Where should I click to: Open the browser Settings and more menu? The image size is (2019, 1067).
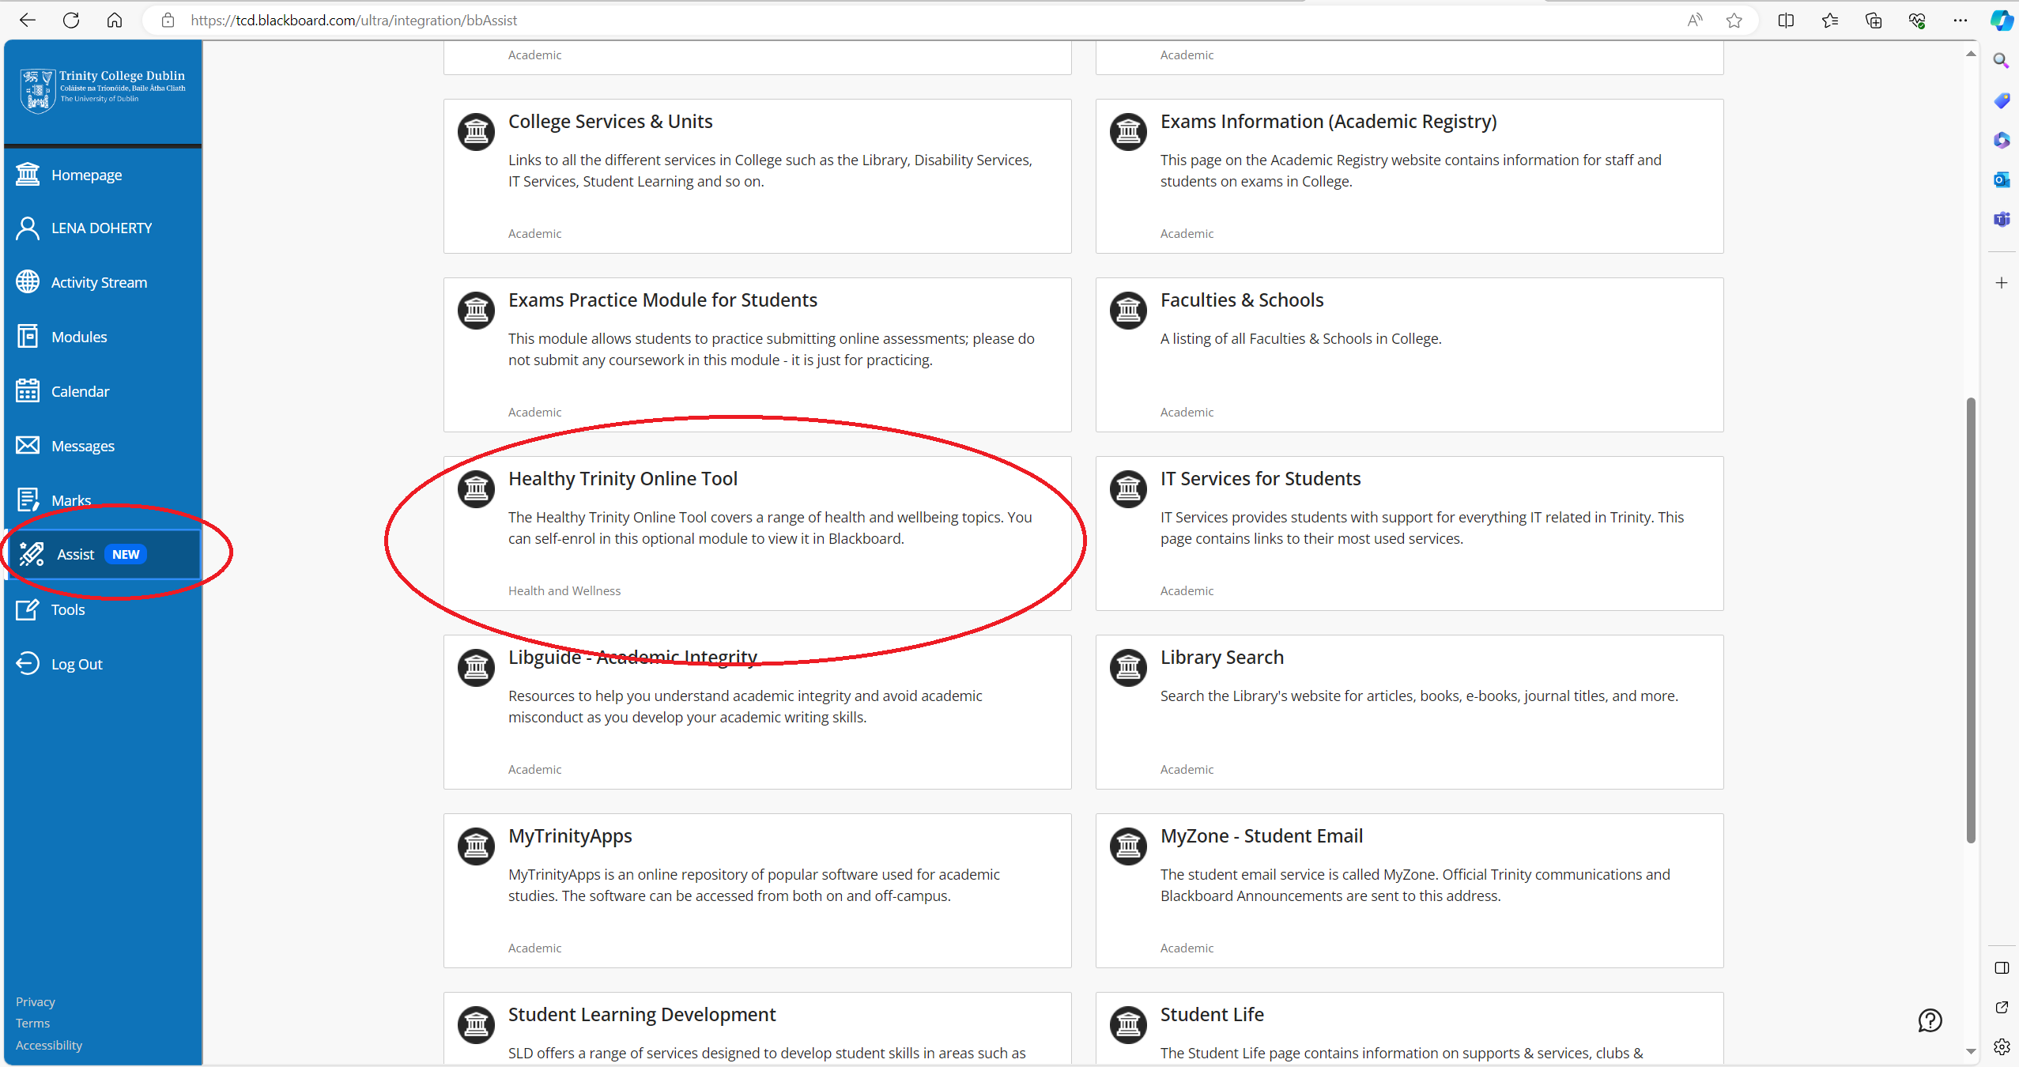(x=1960, y=21)
